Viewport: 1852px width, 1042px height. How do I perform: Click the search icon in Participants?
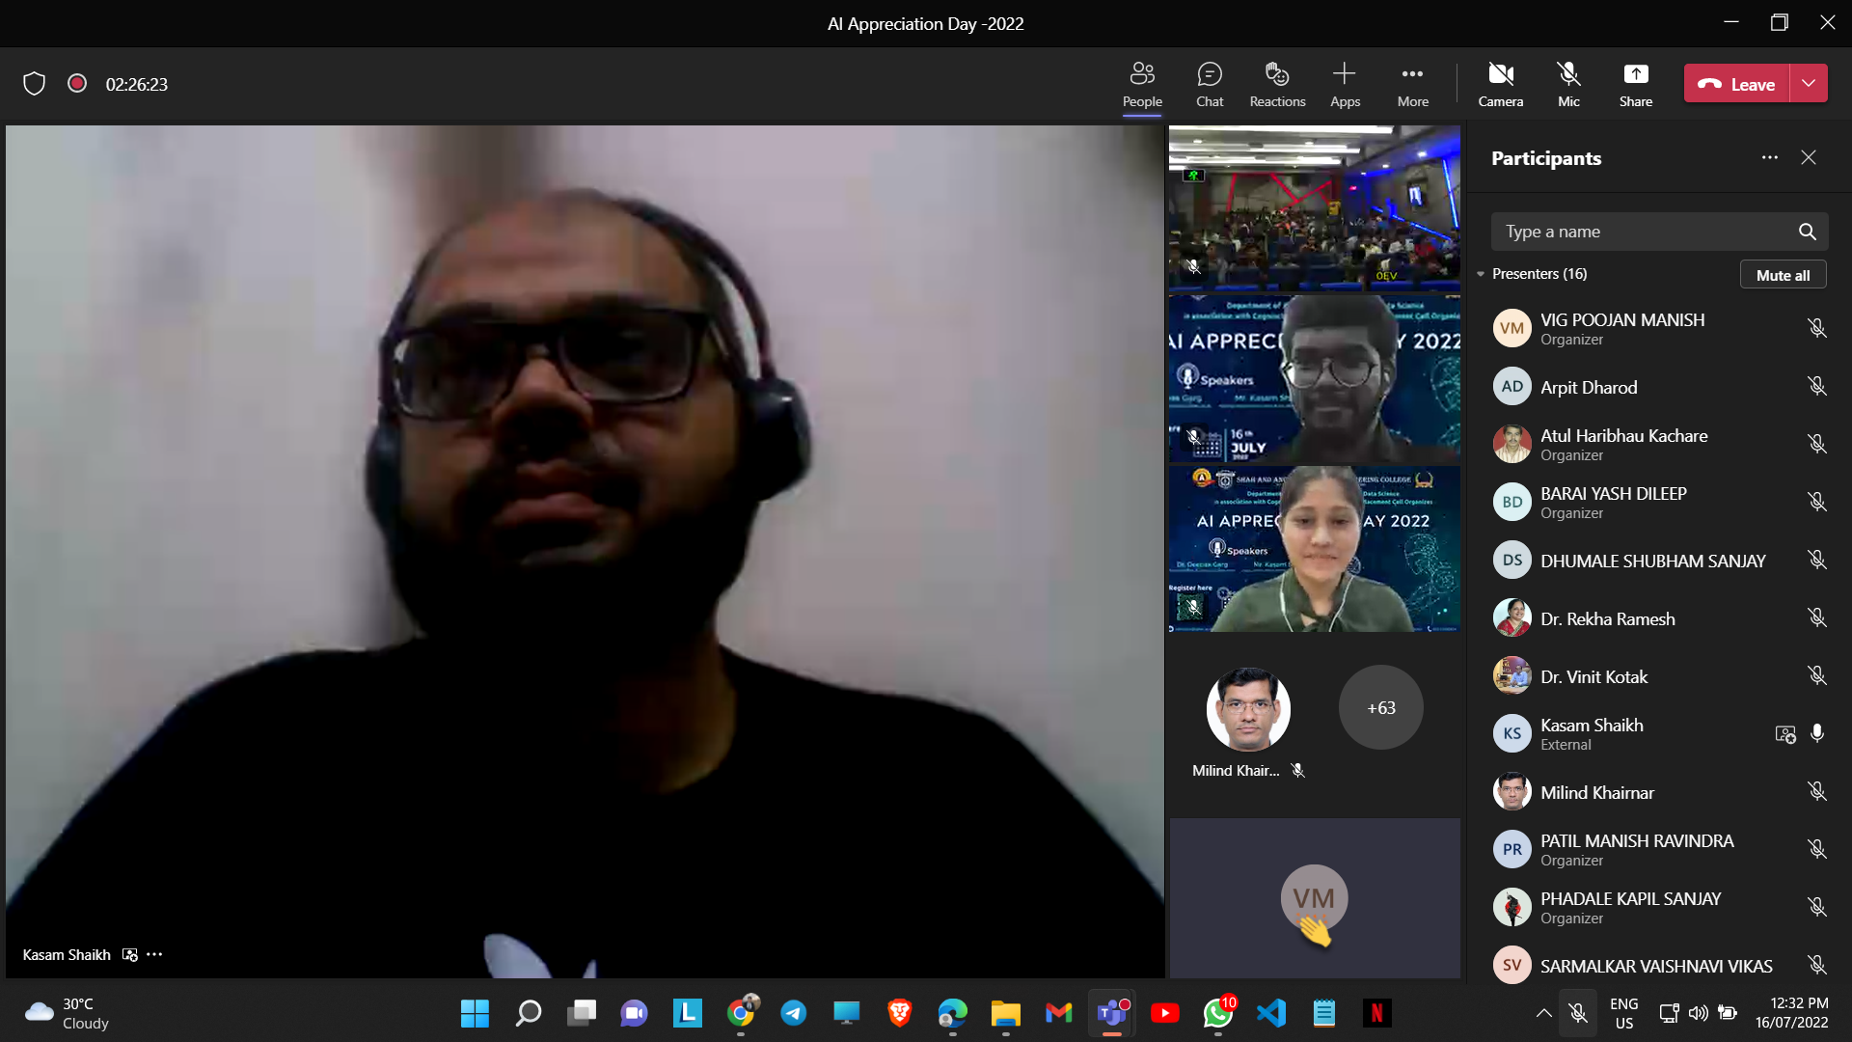click(x=1807, y=232)
